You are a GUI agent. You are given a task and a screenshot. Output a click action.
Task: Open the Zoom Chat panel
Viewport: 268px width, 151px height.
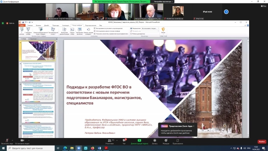click(124, 141)
